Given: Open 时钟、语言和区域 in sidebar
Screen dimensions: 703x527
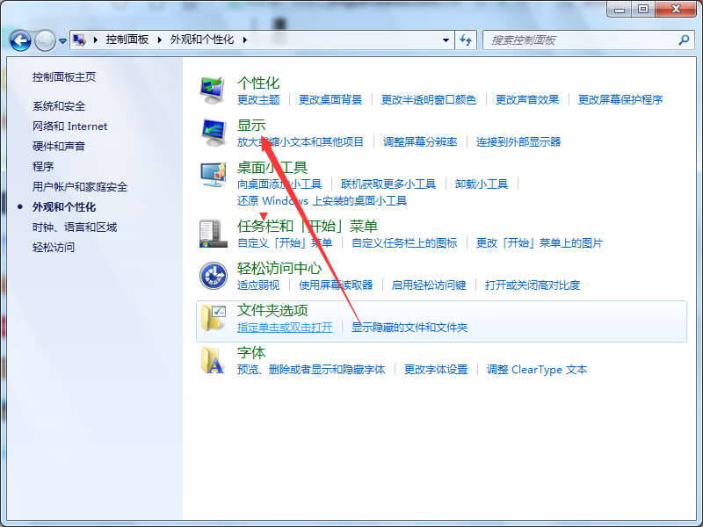Looking at the screenshot, I should 75,227.
